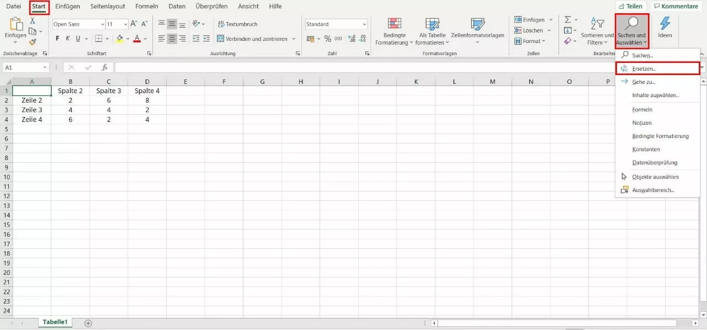Viewport: 707px width, 330px height.
Task: Decrease indent in the alignment group
Action: [195, 39]
